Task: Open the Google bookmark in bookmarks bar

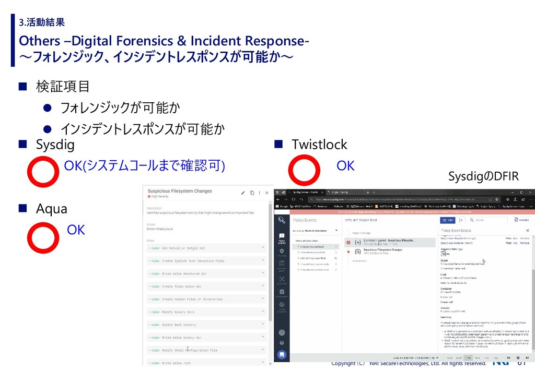Action: pos(282,206)
